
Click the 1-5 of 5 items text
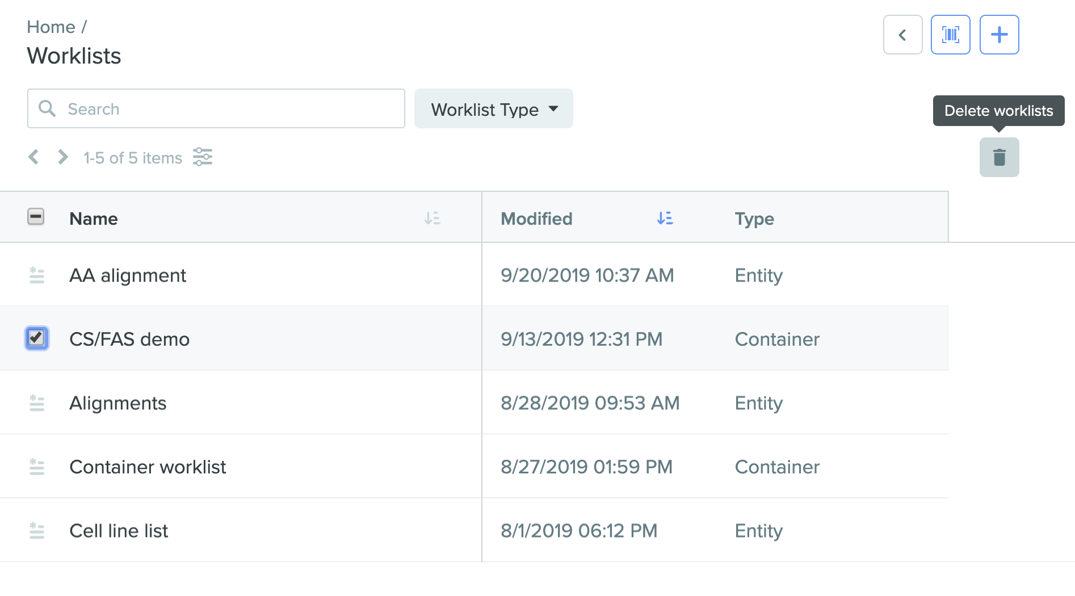tap(133, 158)
